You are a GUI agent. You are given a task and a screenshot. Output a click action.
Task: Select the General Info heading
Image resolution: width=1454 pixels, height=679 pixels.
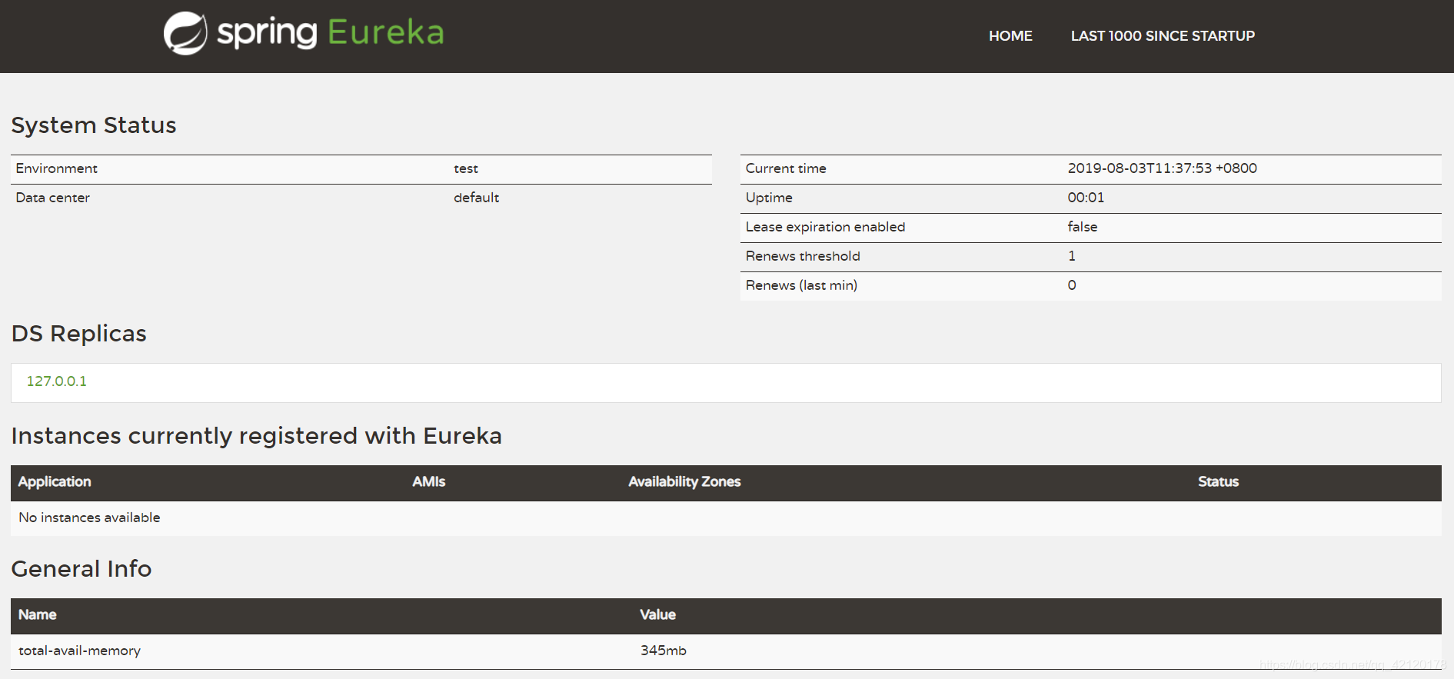82,569
